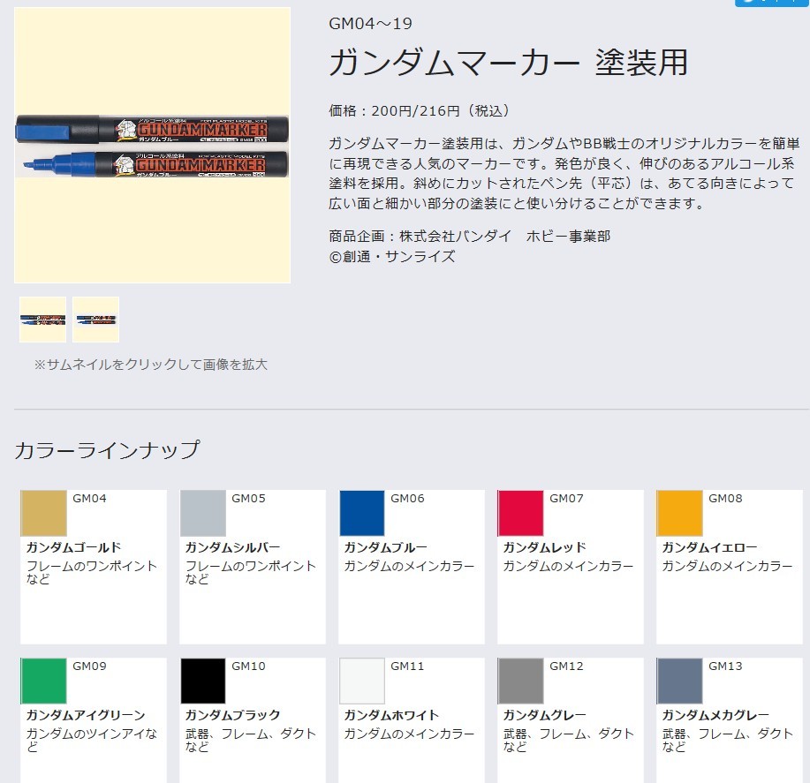Click the サムネイルをクリックして画像を拡大 note

click(x=151, y=365)
